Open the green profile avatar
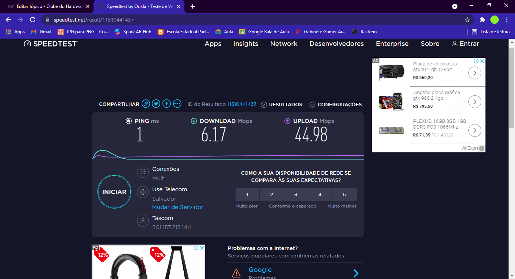 pos(495,20)
